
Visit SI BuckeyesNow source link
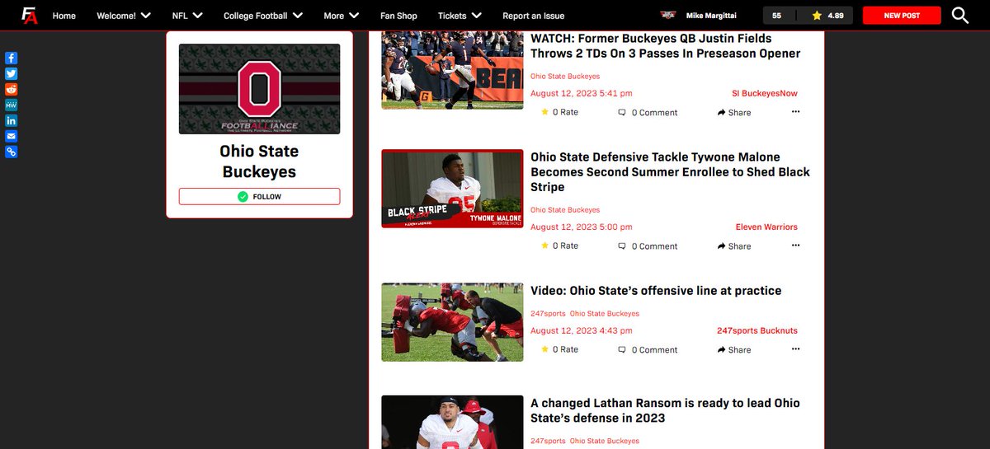(765, 93)
